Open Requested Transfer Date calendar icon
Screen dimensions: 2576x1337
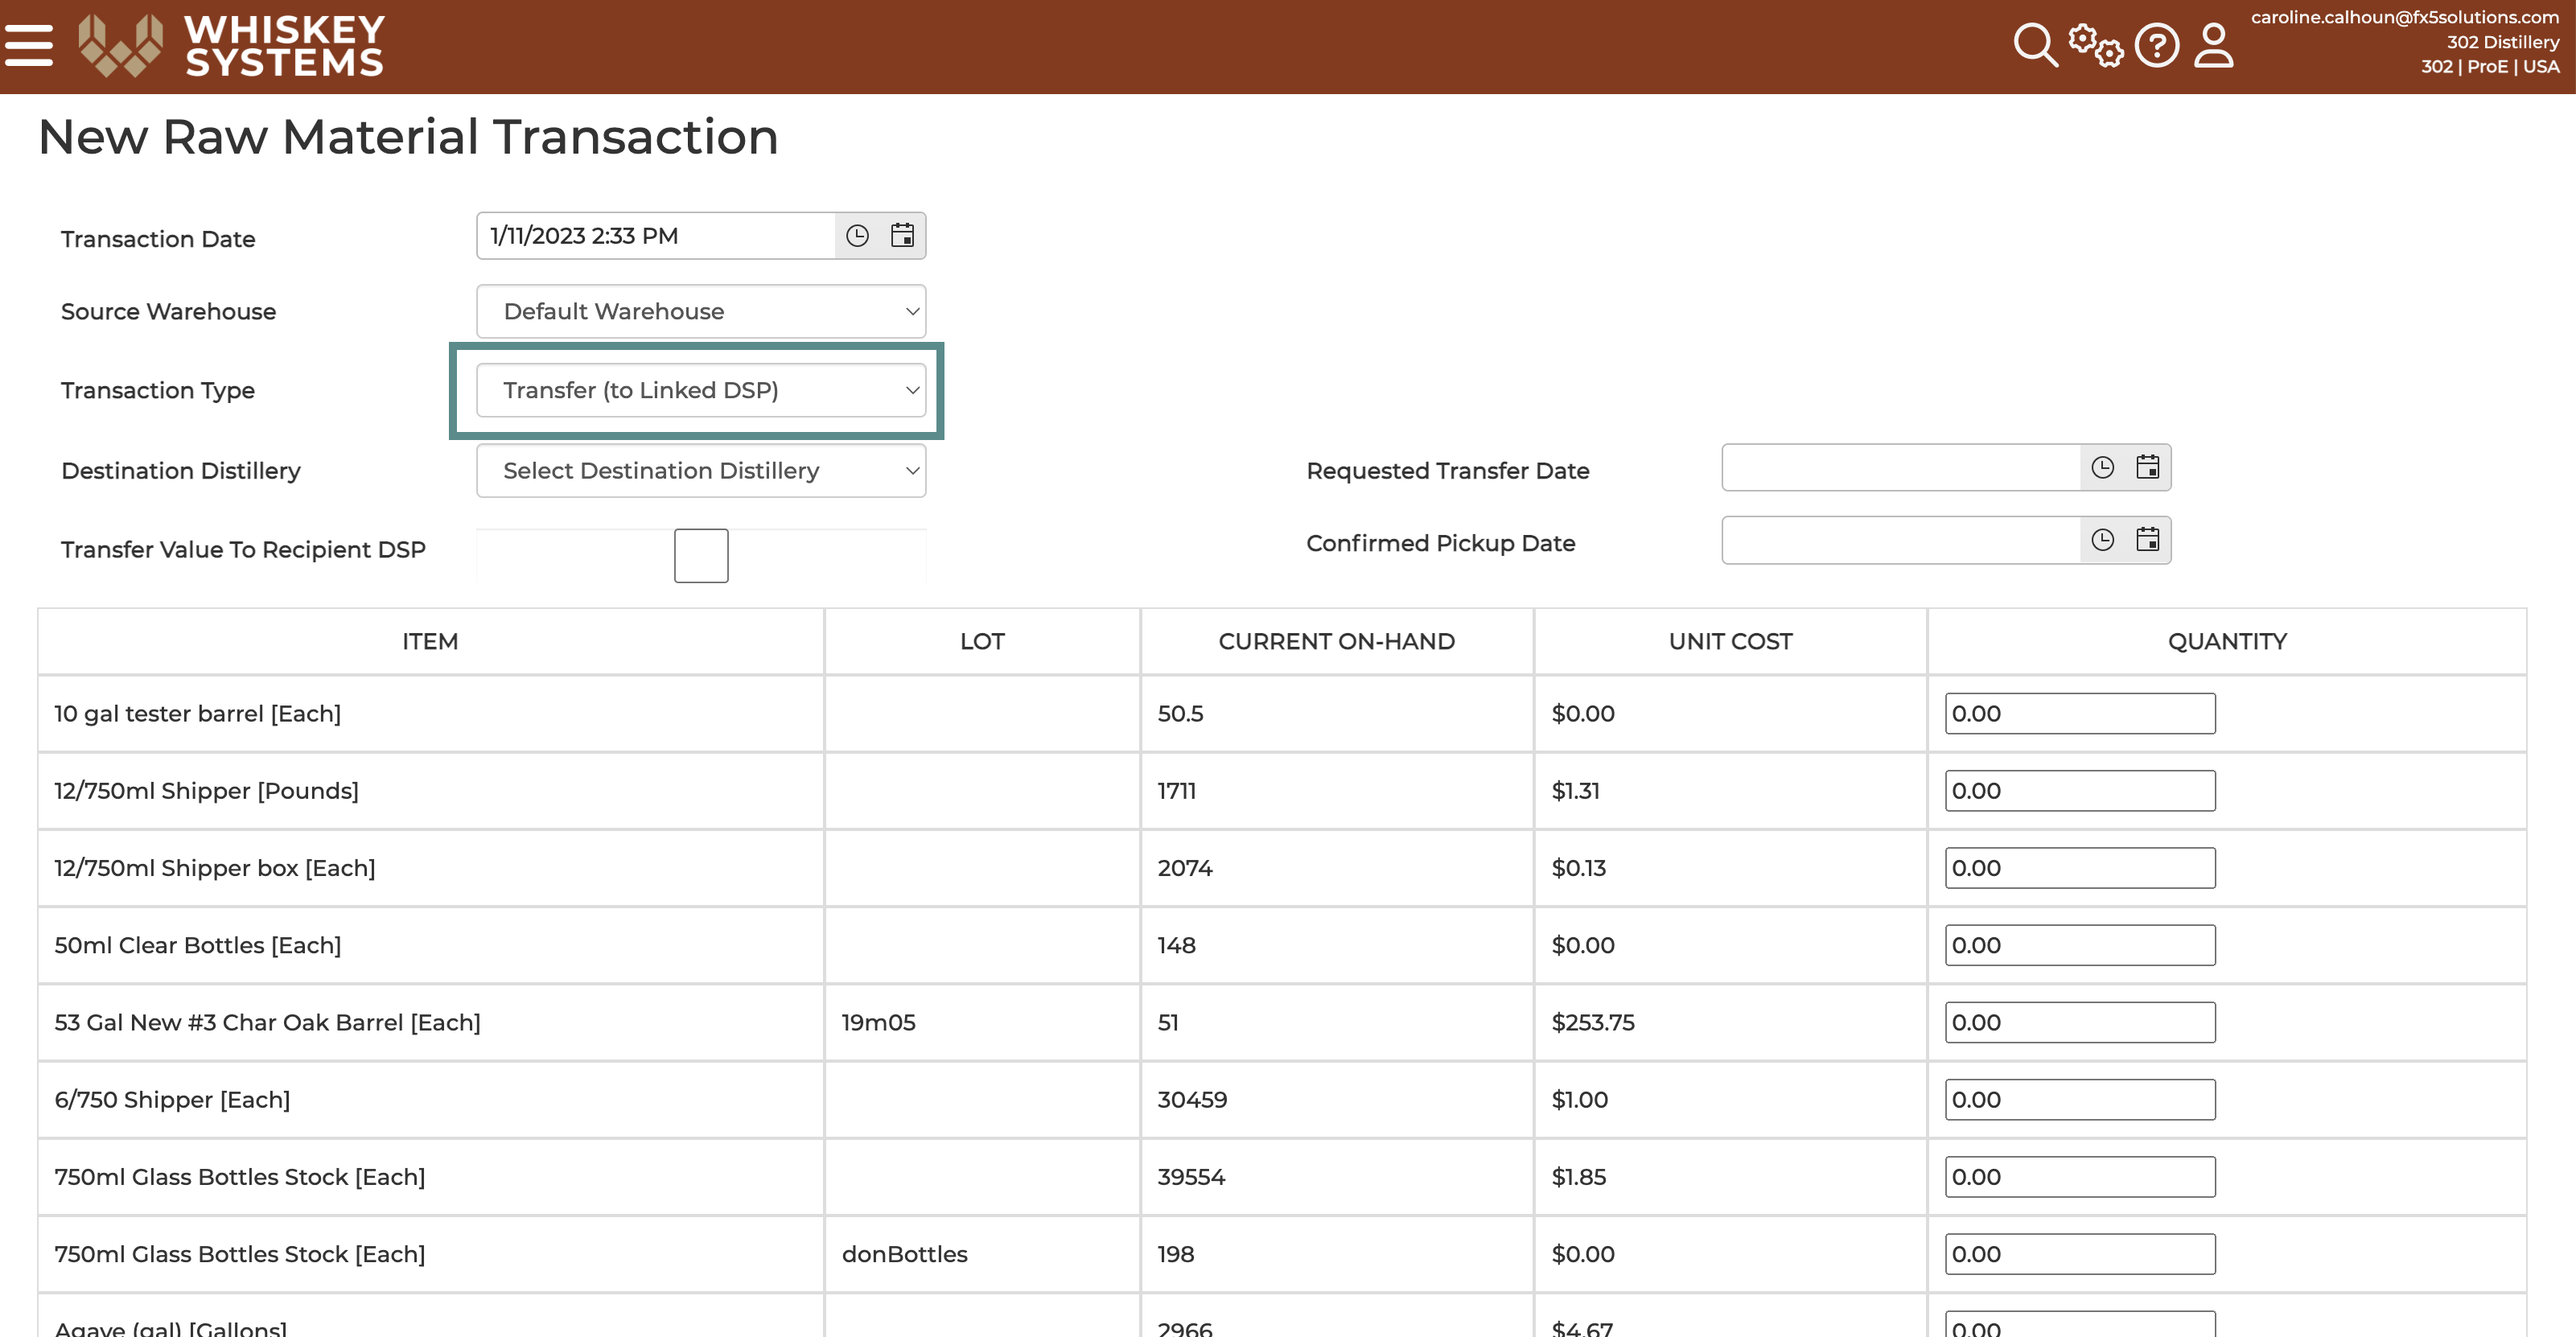[x=2147, y=467]
